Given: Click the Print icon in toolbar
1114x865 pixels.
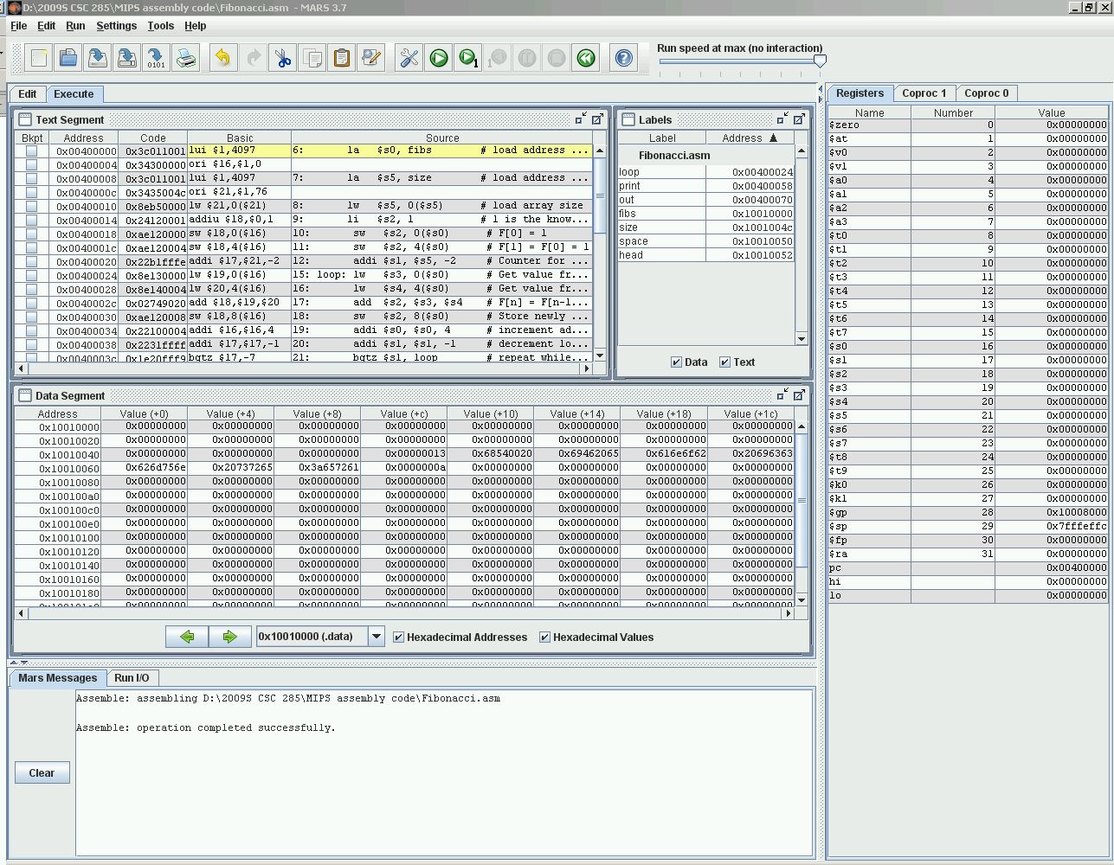Looking at the screenshot, I should [186, 58].
